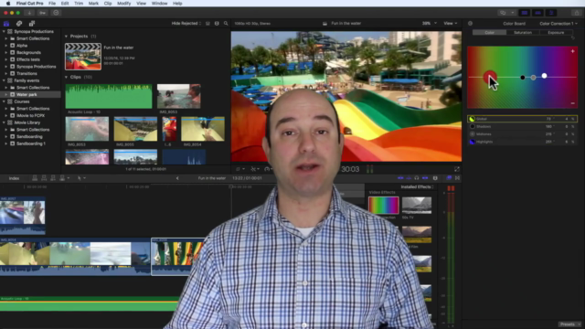
Task: Toggle the Effects browser icon
Action: click(x=449, y=178)
